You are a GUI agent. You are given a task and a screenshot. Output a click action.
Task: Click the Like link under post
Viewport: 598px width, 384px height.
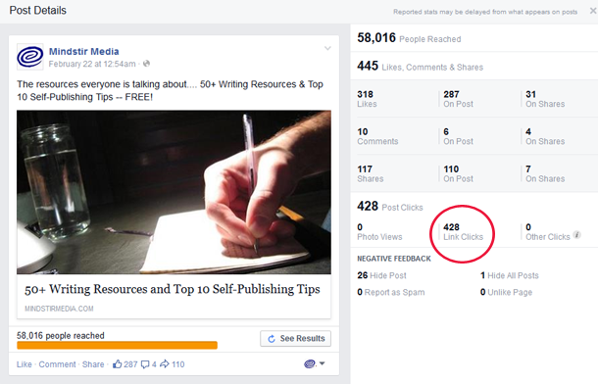(25, 364)
